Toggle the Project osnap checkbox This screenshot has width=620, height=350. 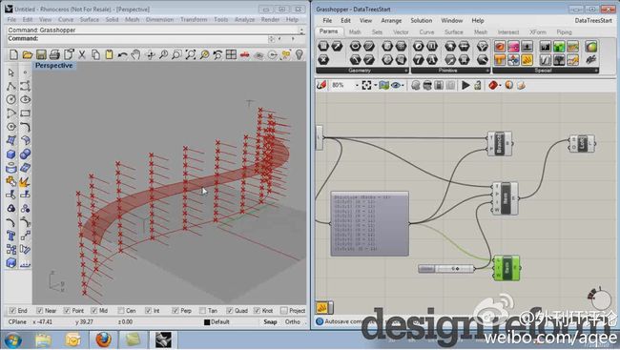(283, 311)
